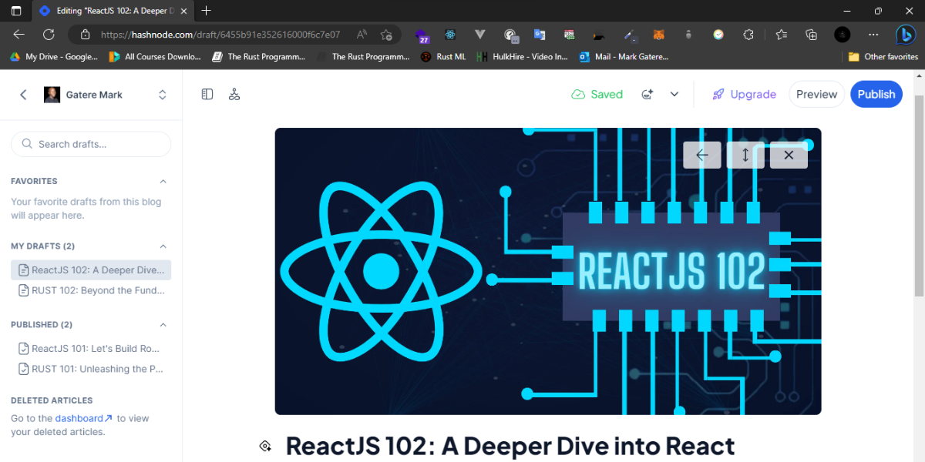Open the read aloud icon in address bar

362,35
